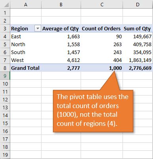
Task: Select empty cell B1
Action: 61,13
